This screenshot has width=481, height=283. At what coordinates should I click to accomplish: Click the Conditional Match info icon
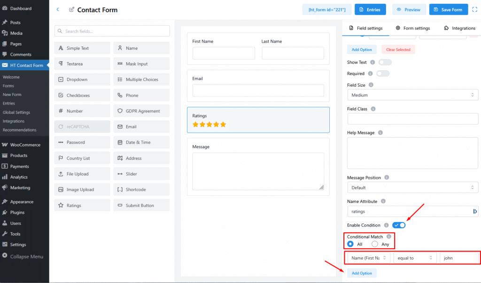click(388, 237)
